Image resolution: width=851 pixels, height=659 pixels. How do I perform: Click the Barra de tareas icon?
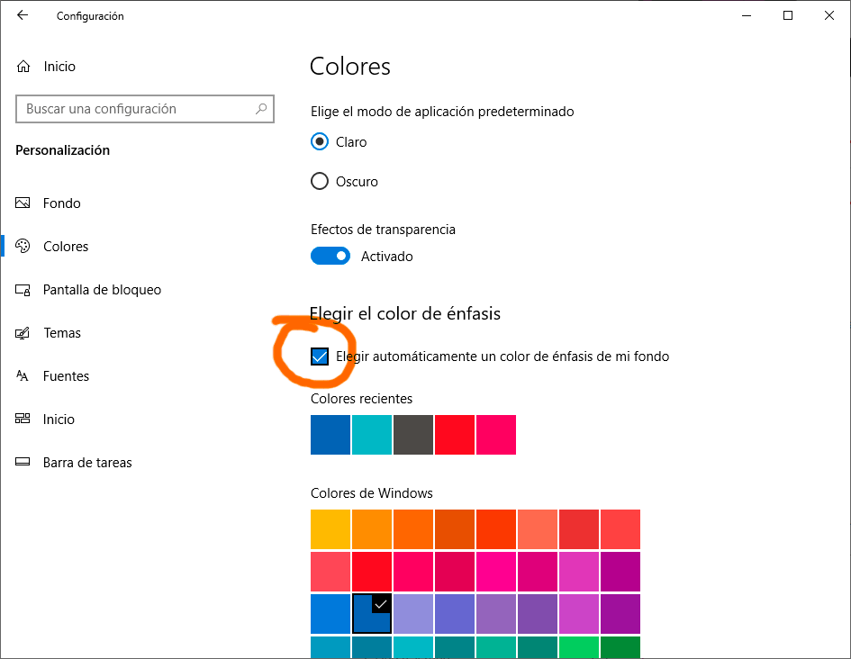coord(23,463)
